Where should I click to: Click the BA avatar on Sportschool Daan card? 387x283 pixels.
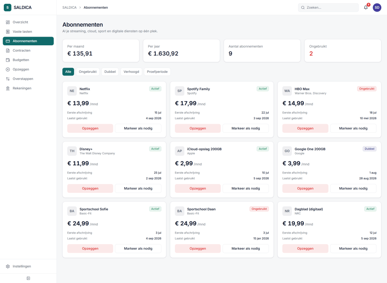coord(180,211)
